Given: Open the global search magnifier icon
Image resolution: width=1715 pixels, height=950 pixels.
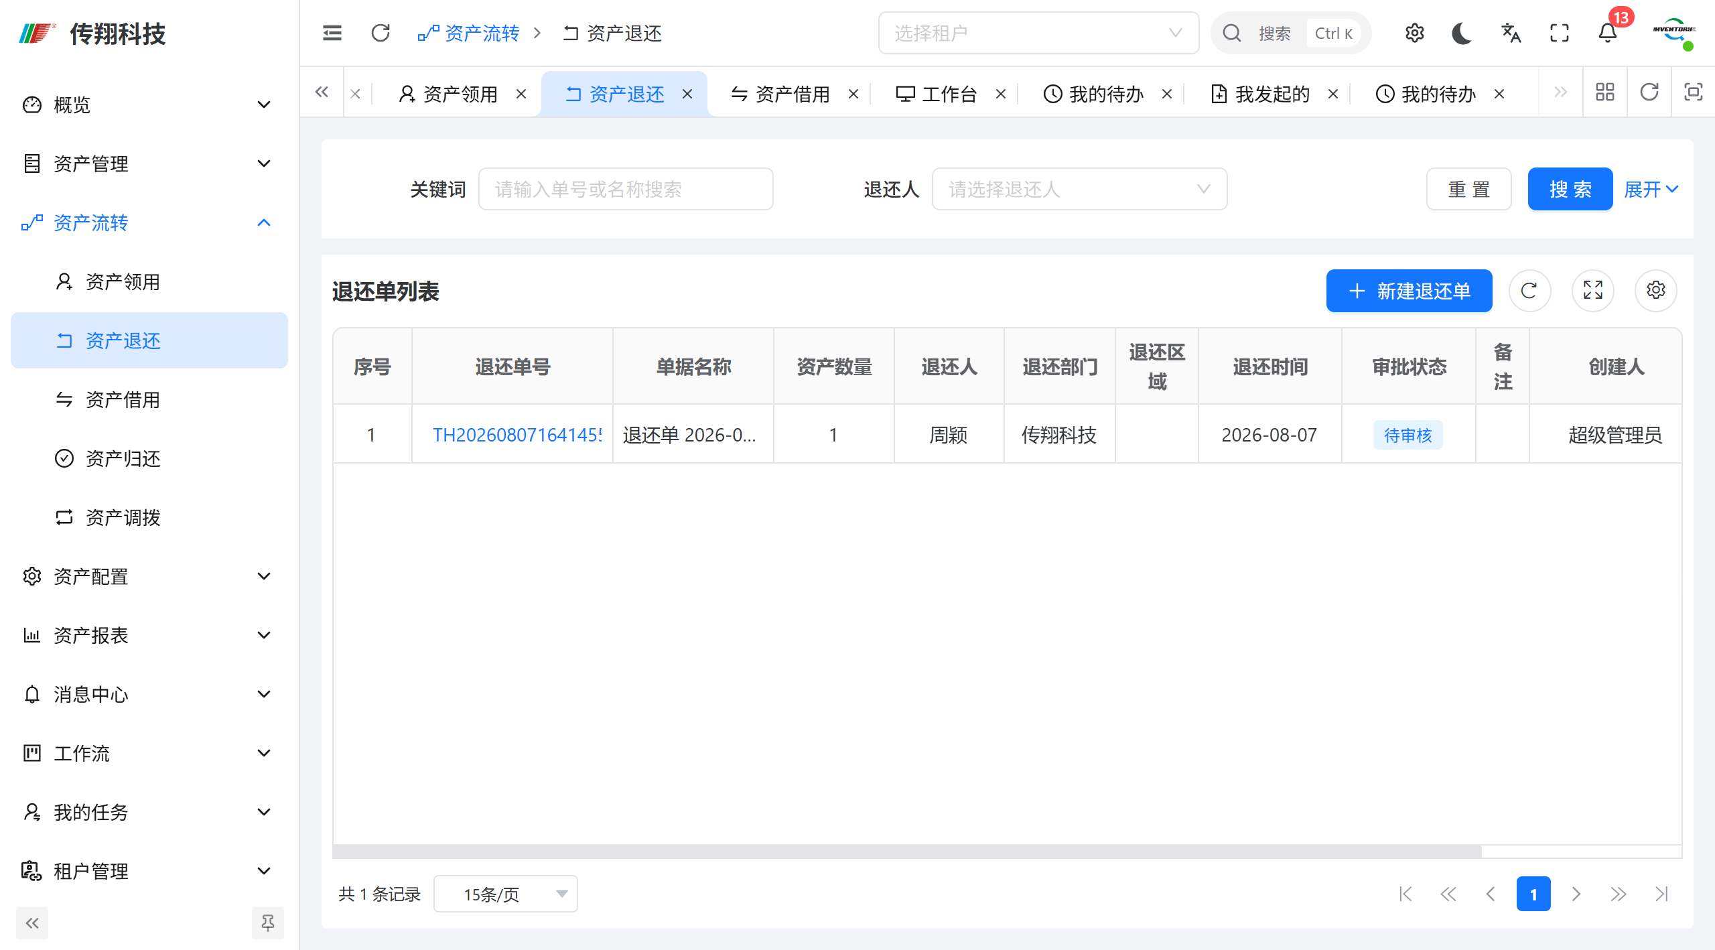Looking at the screenshot, I should [1231, 33].
